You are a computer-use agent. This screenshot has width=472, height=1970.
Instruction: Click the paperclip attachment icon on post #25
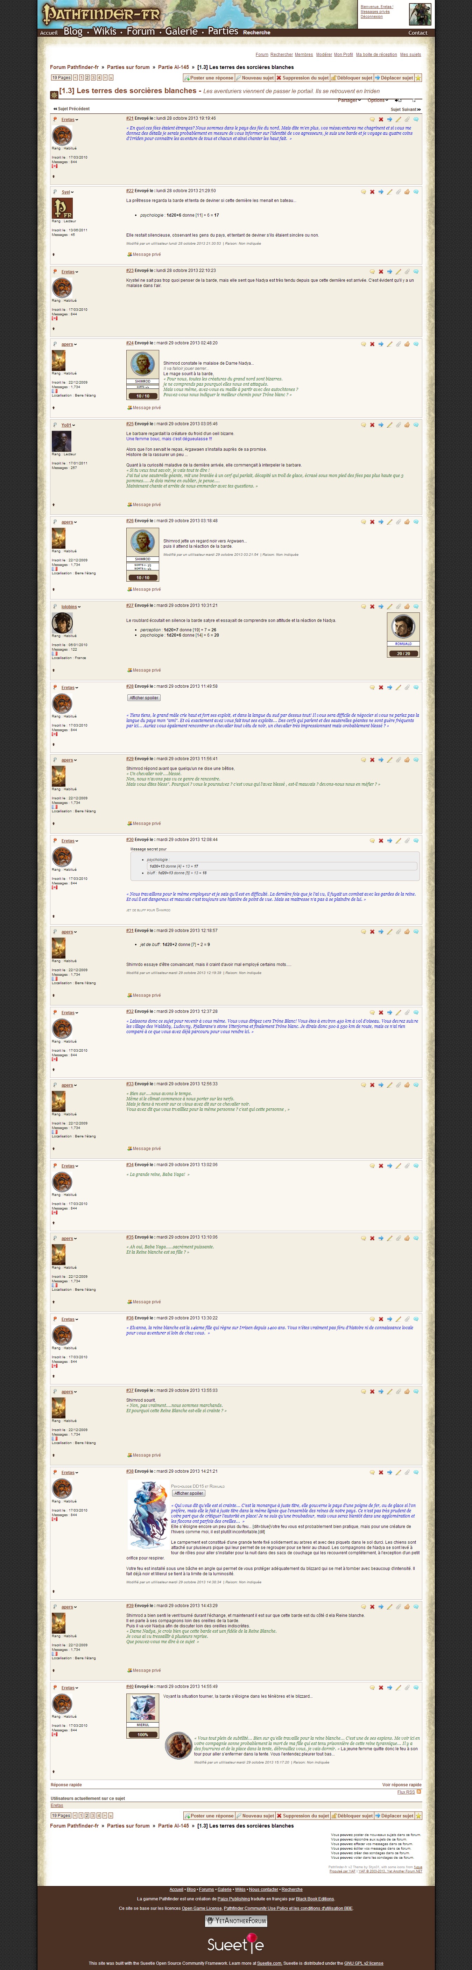point(398,425)
